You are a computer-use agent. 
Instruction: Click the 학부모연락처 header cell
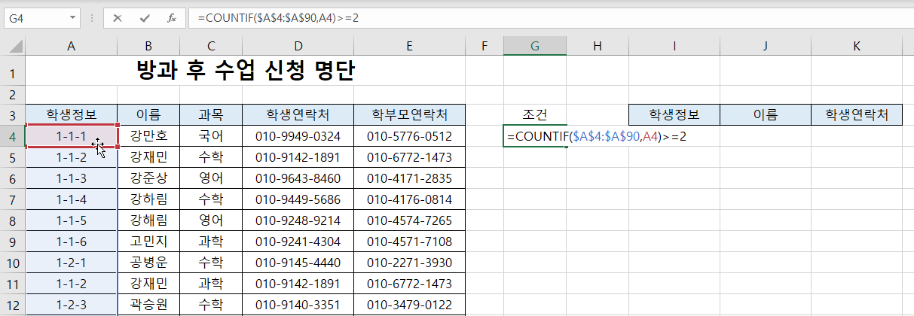[x=409, y=115]
